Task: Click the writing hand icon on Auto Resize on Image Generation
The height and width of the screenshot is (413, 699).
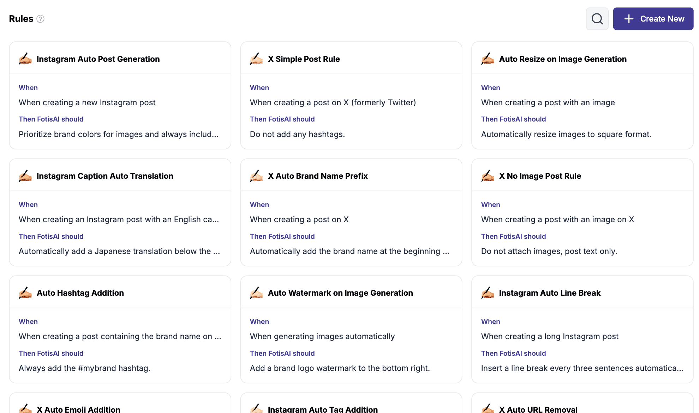Action: coord(488,59)
